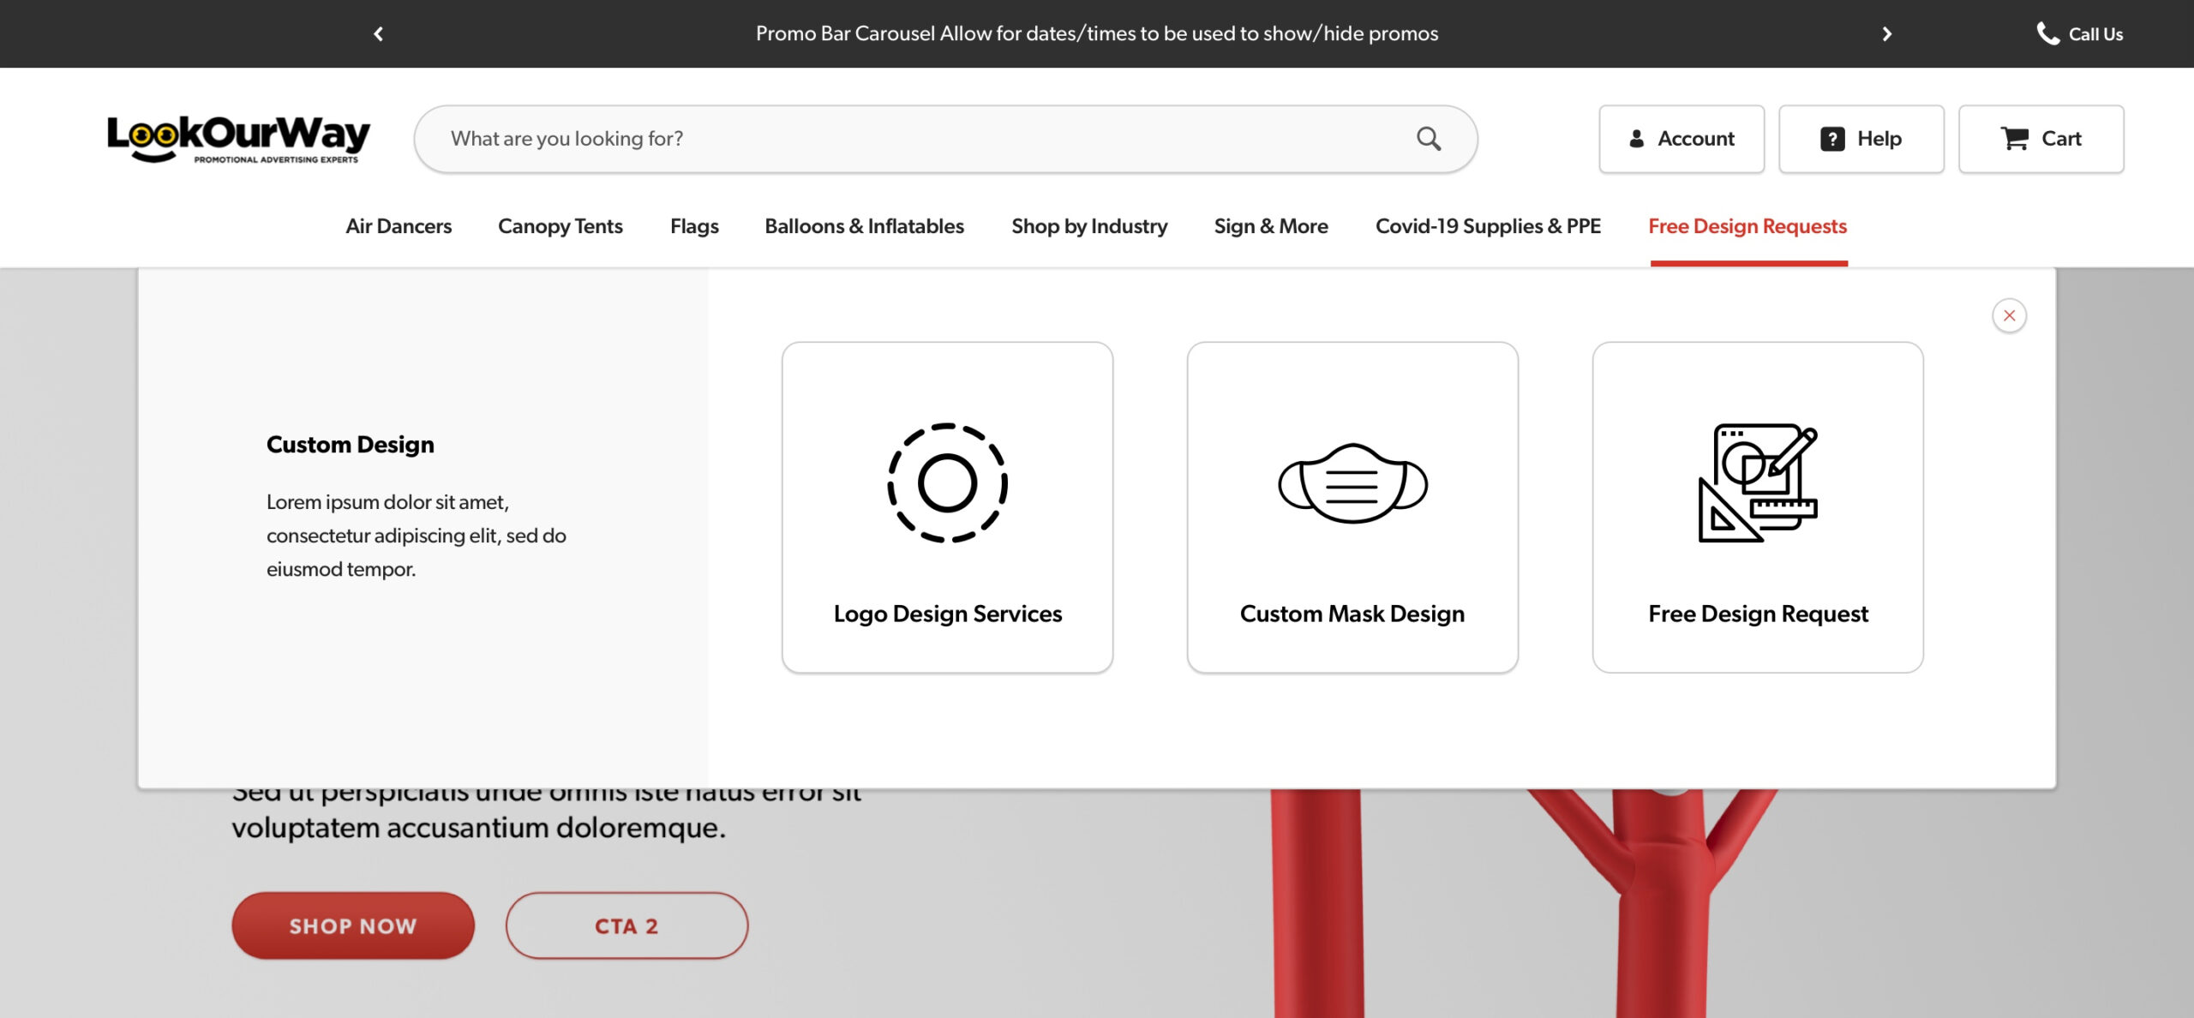Image resolution: width=2194 pixels, height=1018 pixels.
Task: Close the mega menu with red X
Action: [x=2009, y=315]
